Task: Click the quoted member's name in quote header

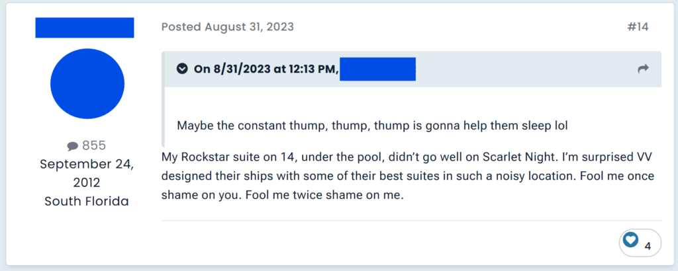Action: 377,69
